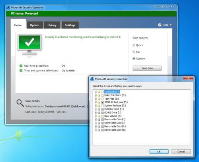Screen dimensions: 199x162
Task: Click the Real-time protection green check icon
Action: click(21, 66)
